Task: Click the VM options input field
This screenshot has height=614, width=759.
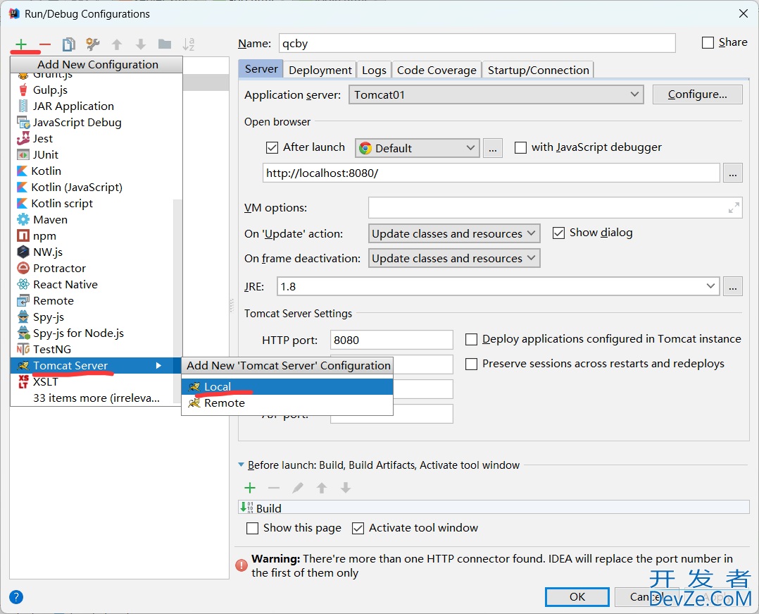Action: [x=556, y=208]
